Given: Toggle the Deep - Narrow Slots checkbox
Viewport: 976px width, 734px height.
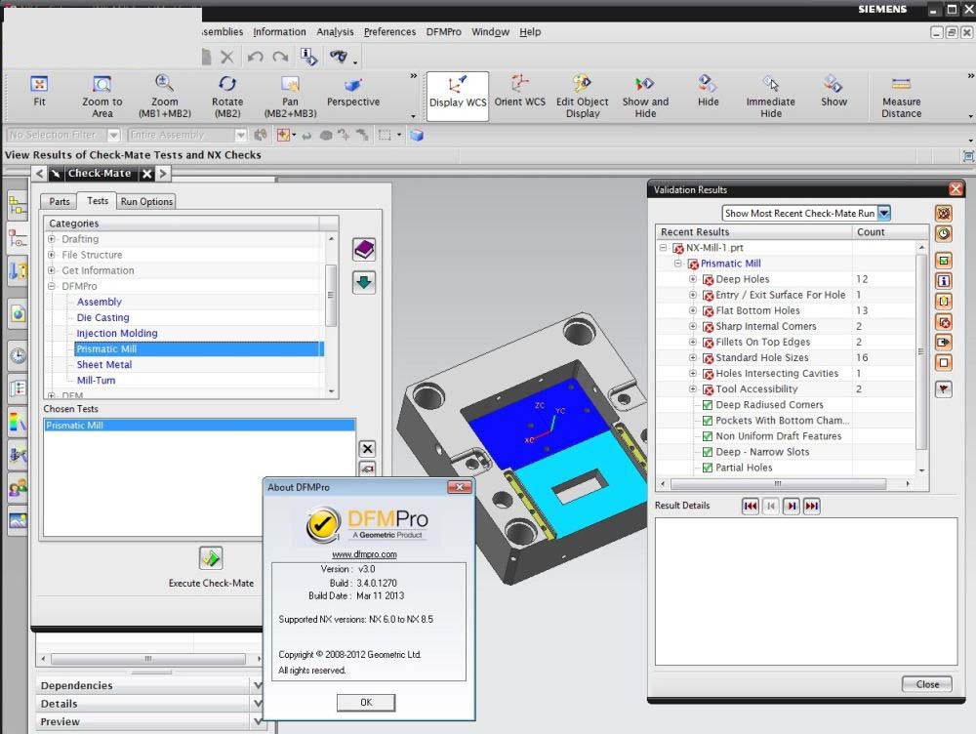Looking at the screenshot, I should click(708, 452).
